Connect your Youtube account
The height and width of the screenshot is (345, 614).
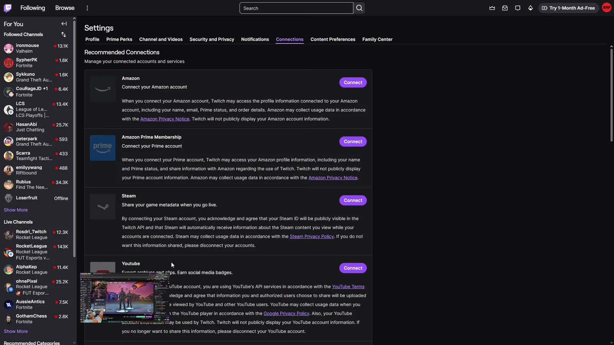click(x=353, y=268)
